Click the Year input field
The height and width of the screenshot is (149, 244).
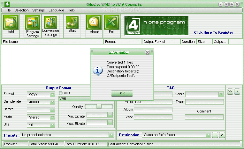point(153,117)
